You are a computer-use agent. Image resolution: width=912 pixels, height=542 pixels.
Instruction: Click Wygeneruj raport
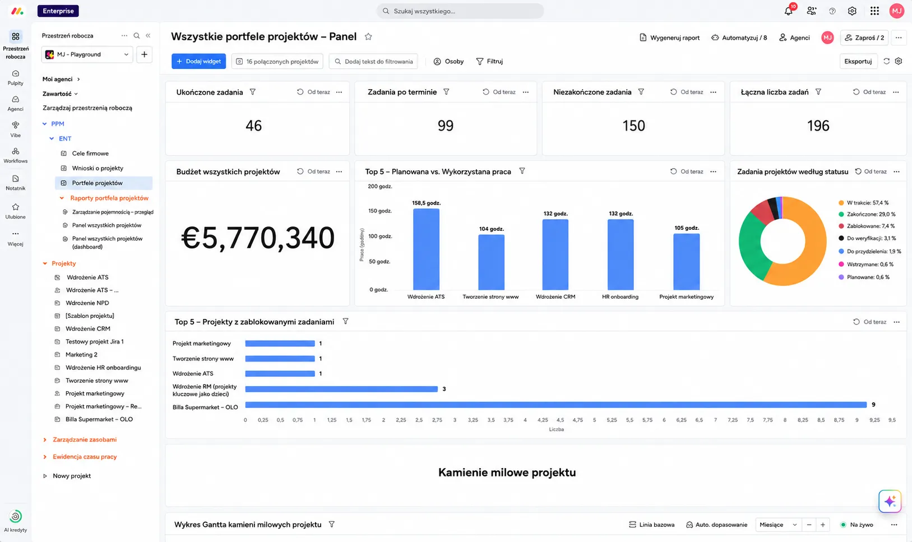coord(669,38)
